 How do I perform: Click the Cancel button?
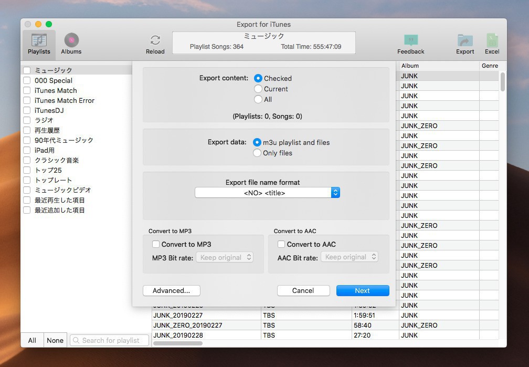click(303, 290)
